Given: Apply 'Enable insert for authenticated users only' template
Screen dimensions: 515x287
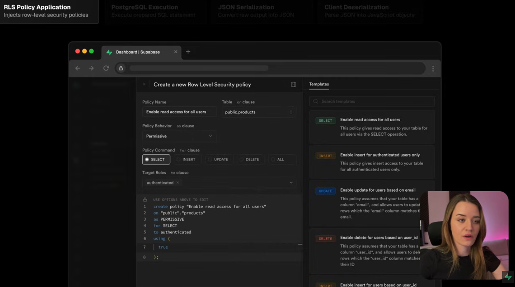Looking at the screenshot, I should pos(372,162).
